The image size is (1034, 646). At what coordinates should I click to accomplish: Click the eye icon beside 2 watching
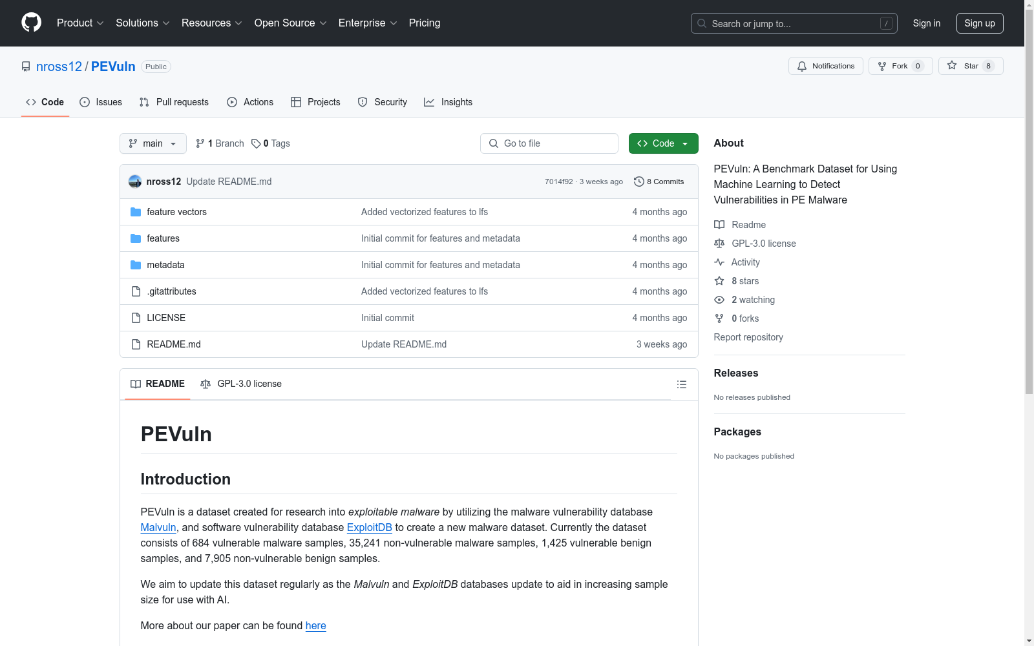pyautogui.click(x=719, y=300)
